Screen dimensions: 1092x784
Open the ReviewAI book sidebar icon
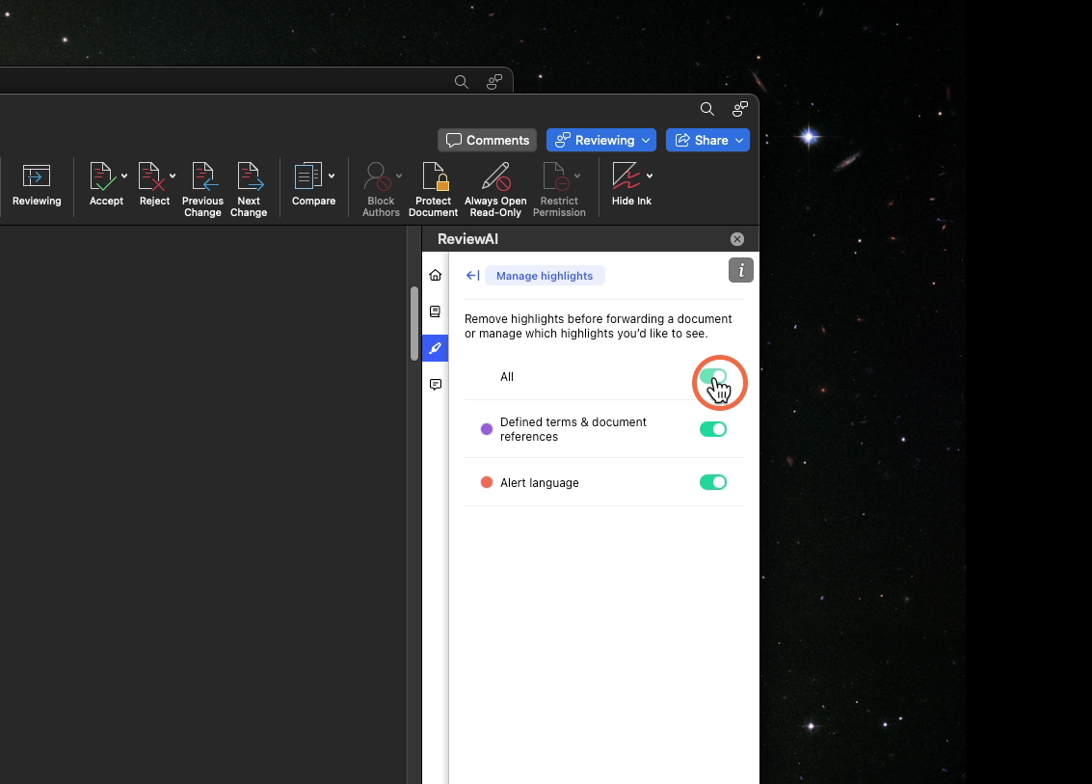pyautogui.click(x=436, y=311)
